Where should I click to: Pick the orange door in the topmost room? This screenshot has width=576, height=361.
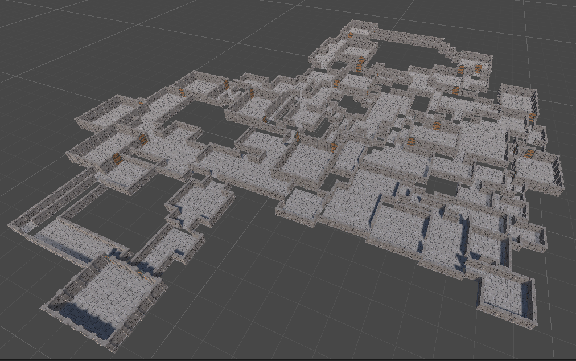350,35
